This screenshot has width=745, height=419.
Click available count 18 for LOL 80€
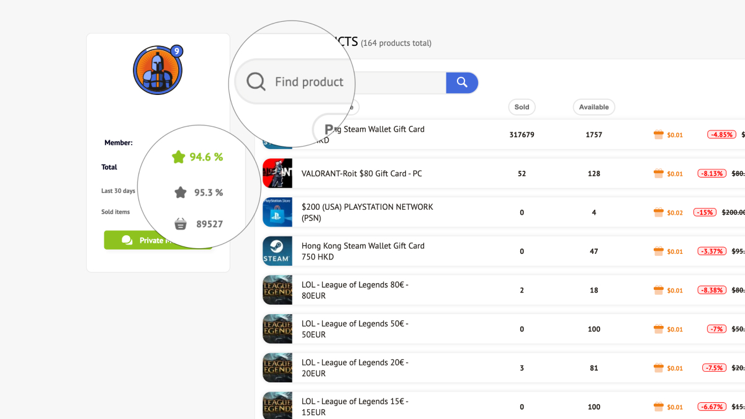(x=594, y=290)
